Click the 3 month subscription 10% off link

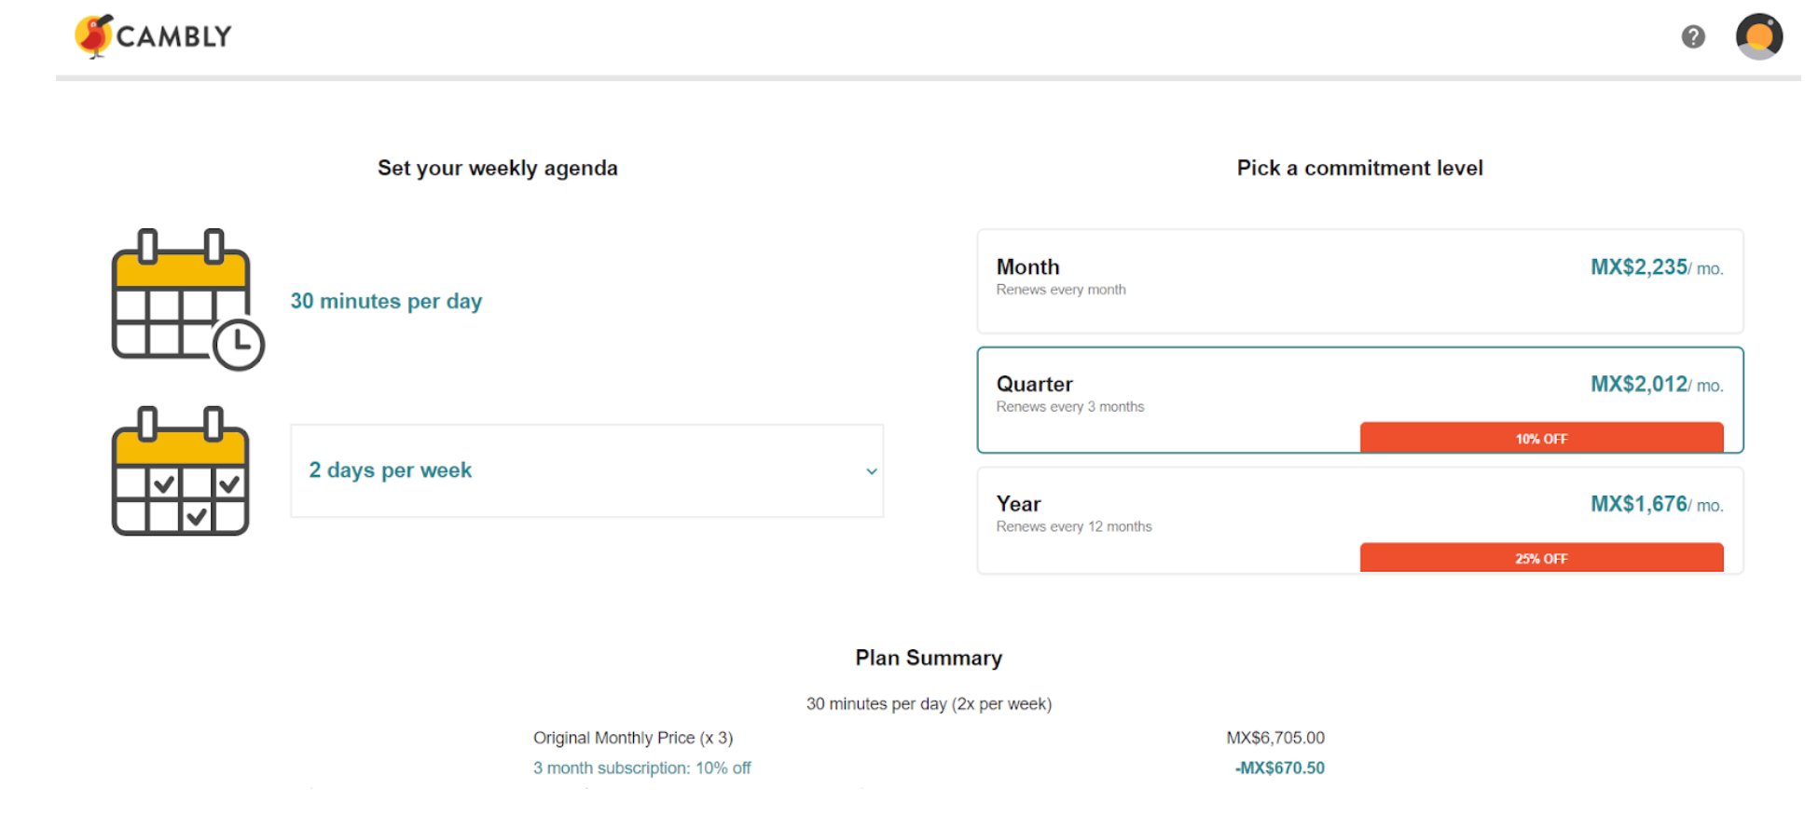[641, 768]
